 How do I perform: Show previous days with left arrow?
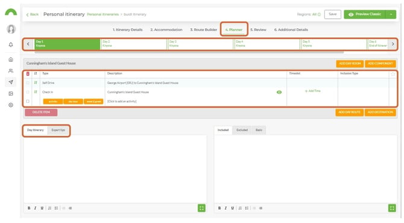coord(28,44)
